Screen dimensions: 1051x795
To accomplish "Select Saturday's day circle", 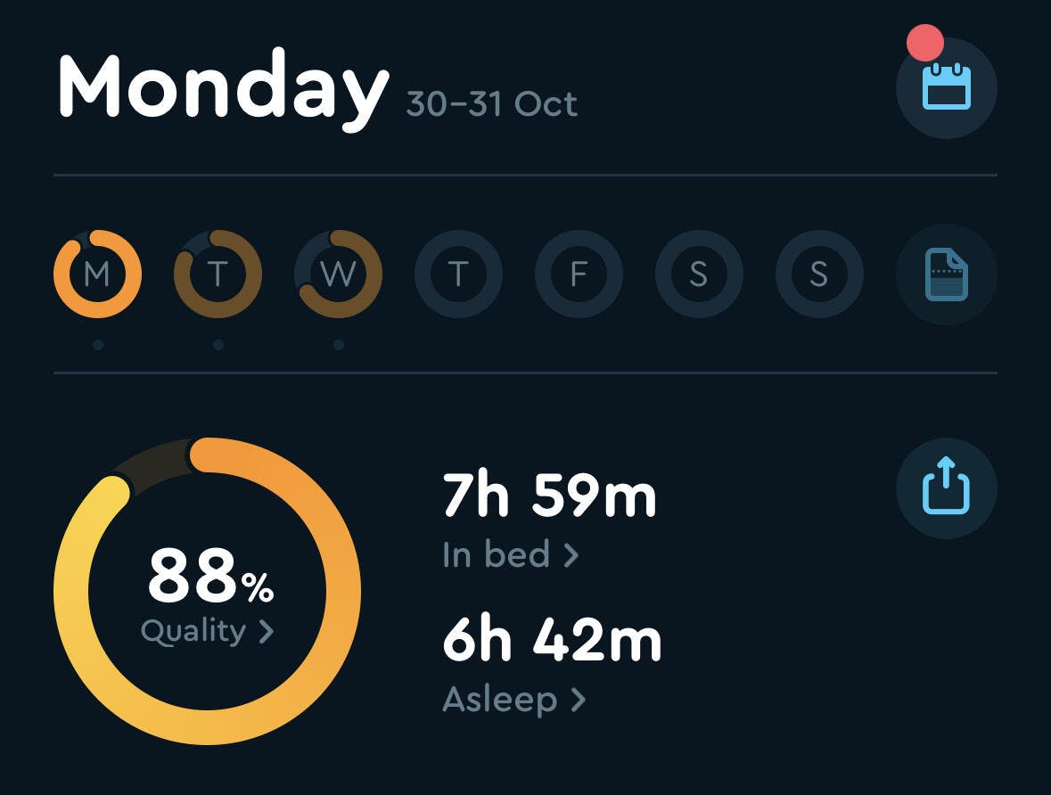I will pyautogui.click(x=699, y=275).
